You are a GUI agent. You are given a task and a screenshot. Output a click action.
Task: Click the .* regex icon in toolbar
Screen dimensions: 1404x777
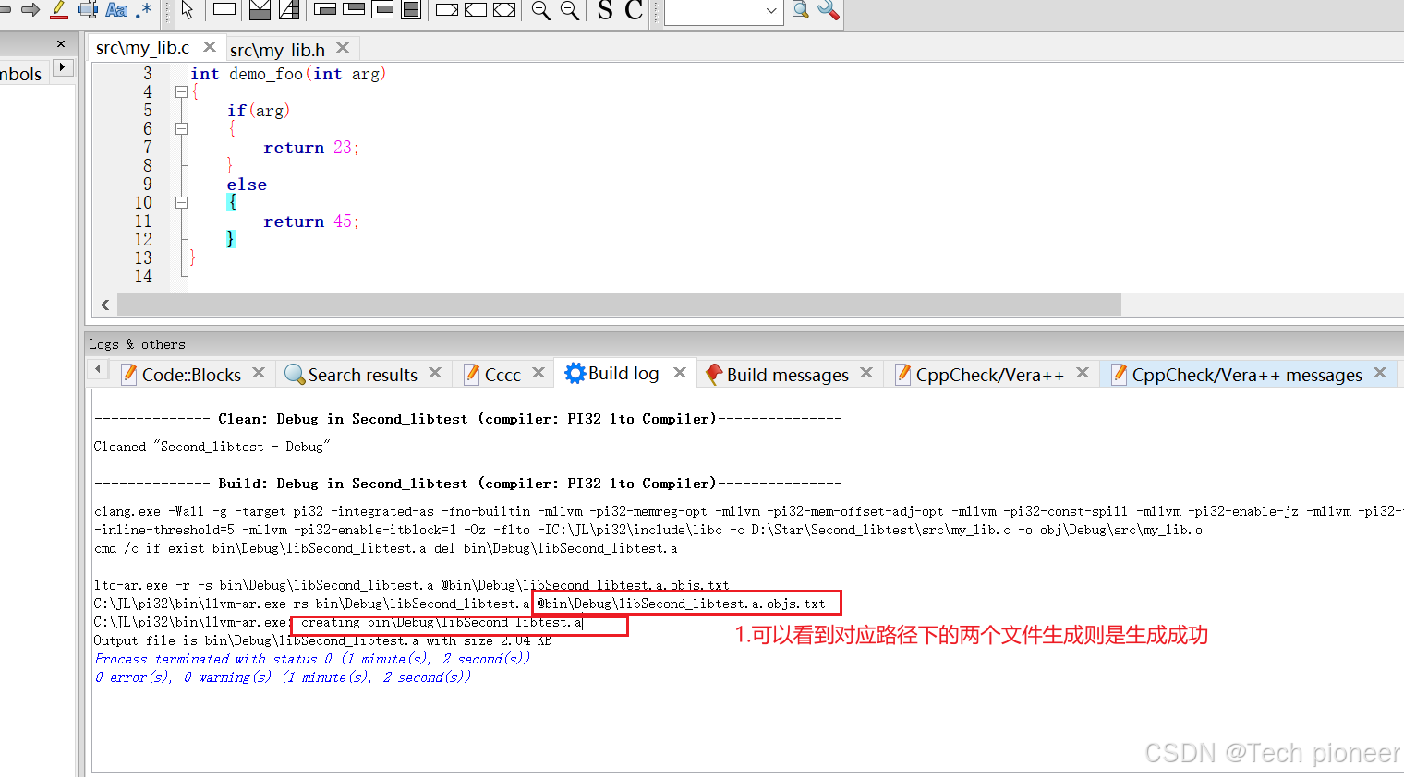143,10
